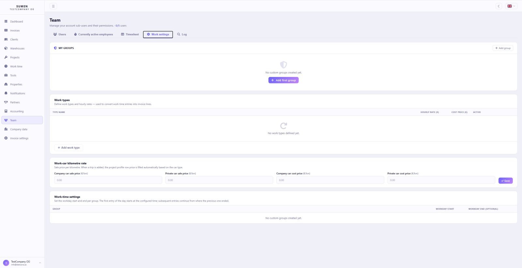Click the Invoices sidebar icon
522x268 pixels.
6,30
